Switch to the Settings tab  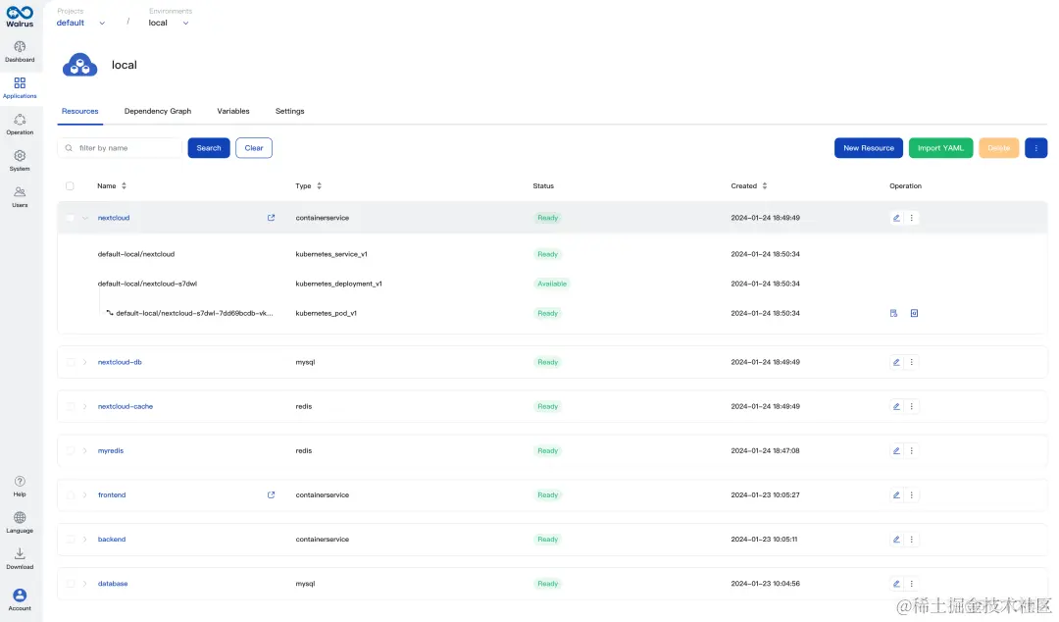(289, 111)
